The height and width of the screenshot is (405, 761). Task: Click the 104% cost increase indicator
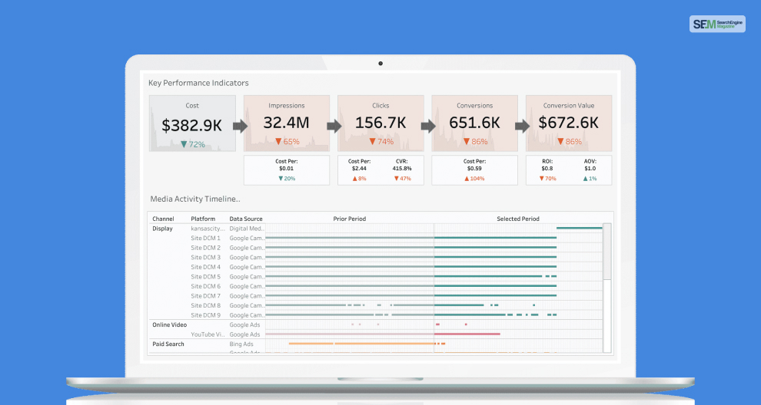pyautogui.click(x=474, y=178)
